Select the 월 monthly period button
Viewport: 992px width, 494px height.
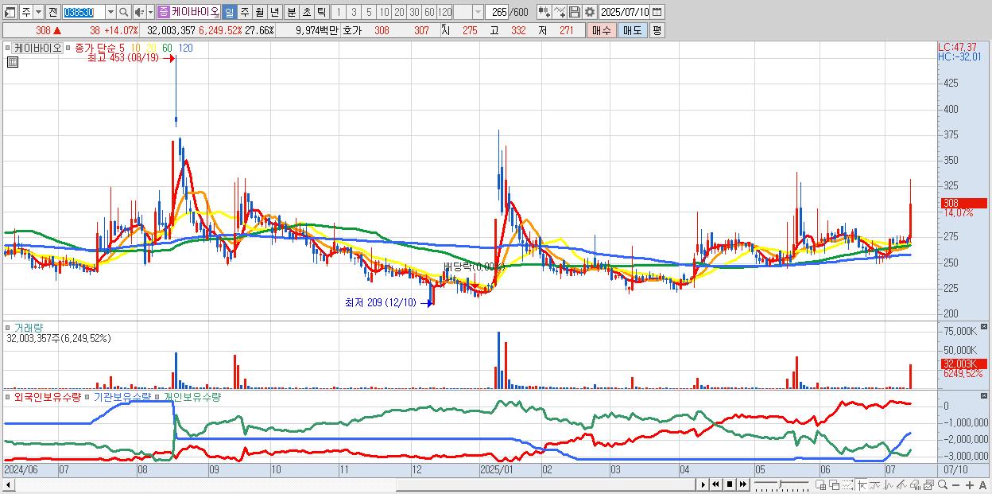[x=259, y=12]
